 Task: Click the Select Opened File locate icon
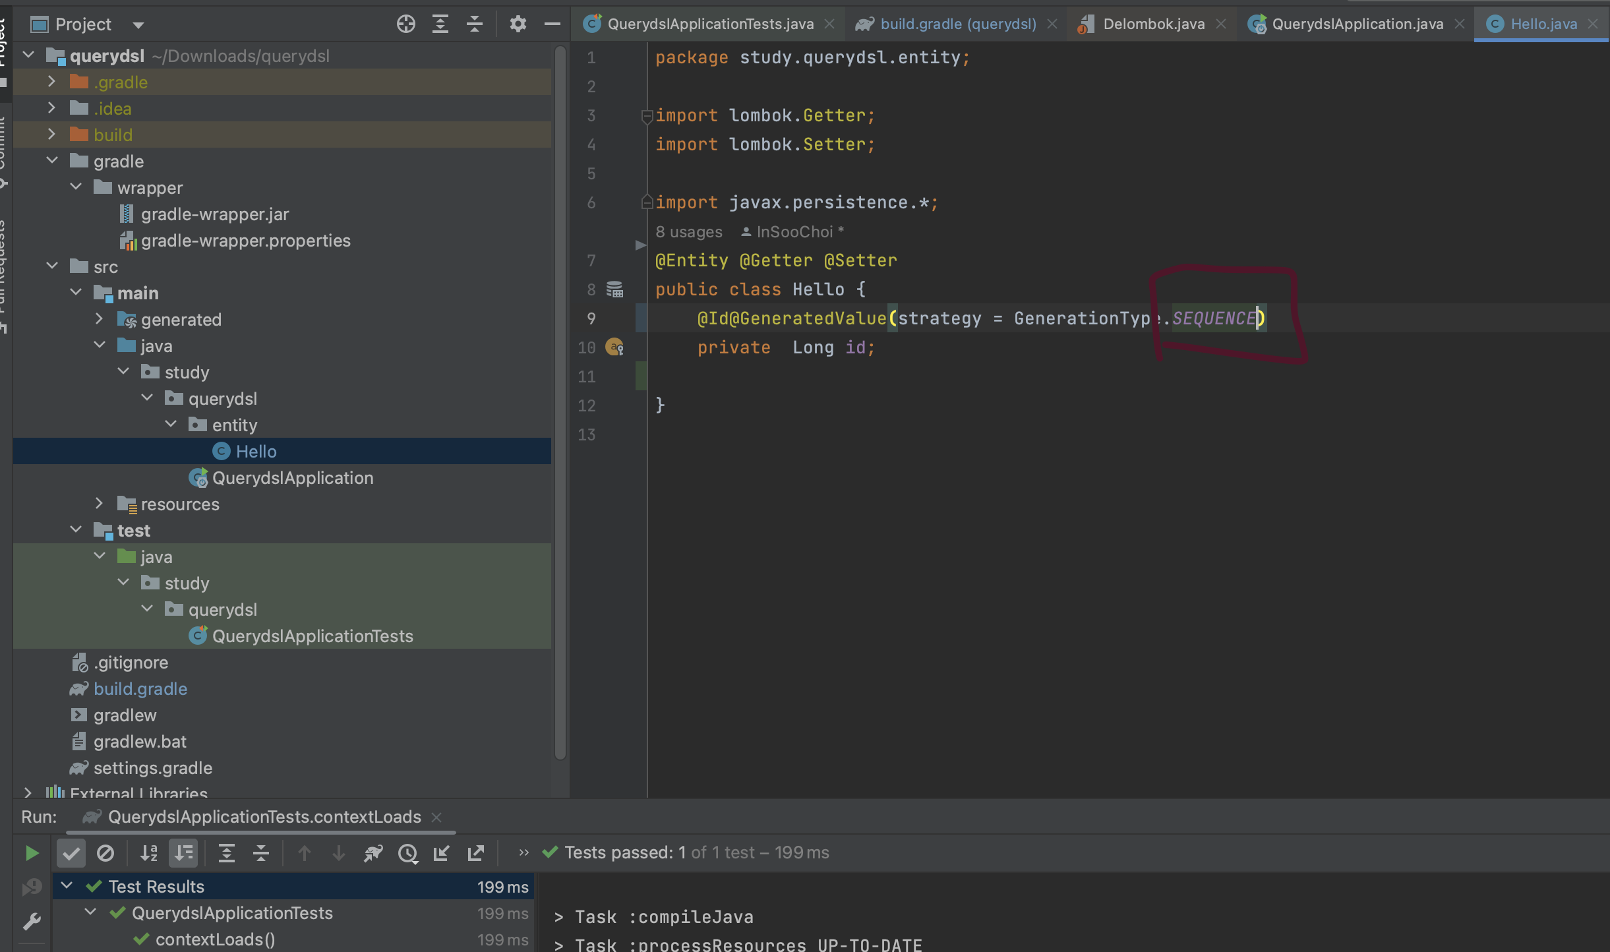(x=406, y=24)
